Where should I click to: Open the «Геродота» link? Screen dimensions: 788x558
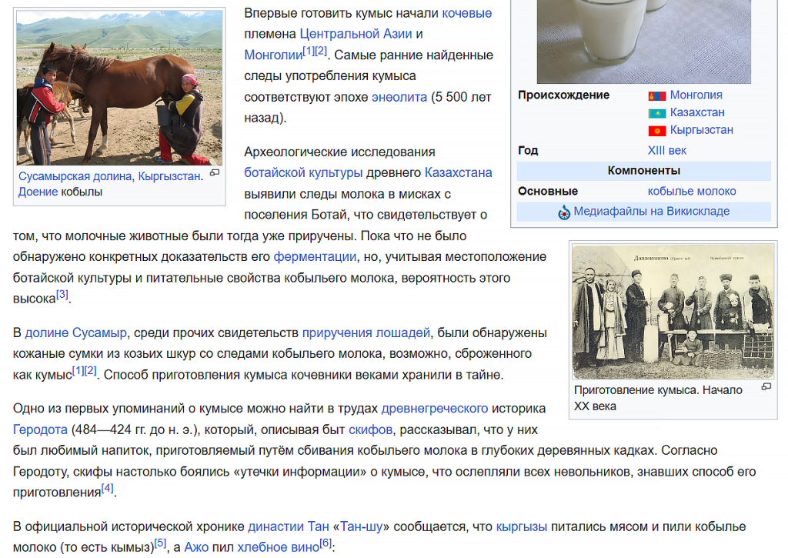tap(40, 429)
